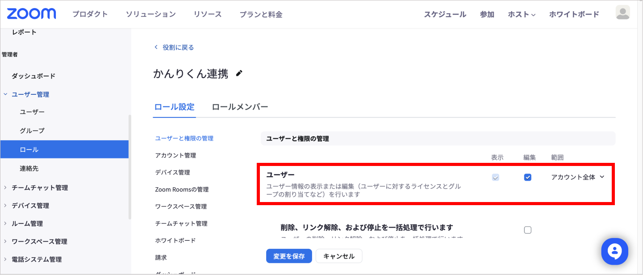Click the Zoom logo
Screen dimensions: 643x275
[x=31, y=14]
